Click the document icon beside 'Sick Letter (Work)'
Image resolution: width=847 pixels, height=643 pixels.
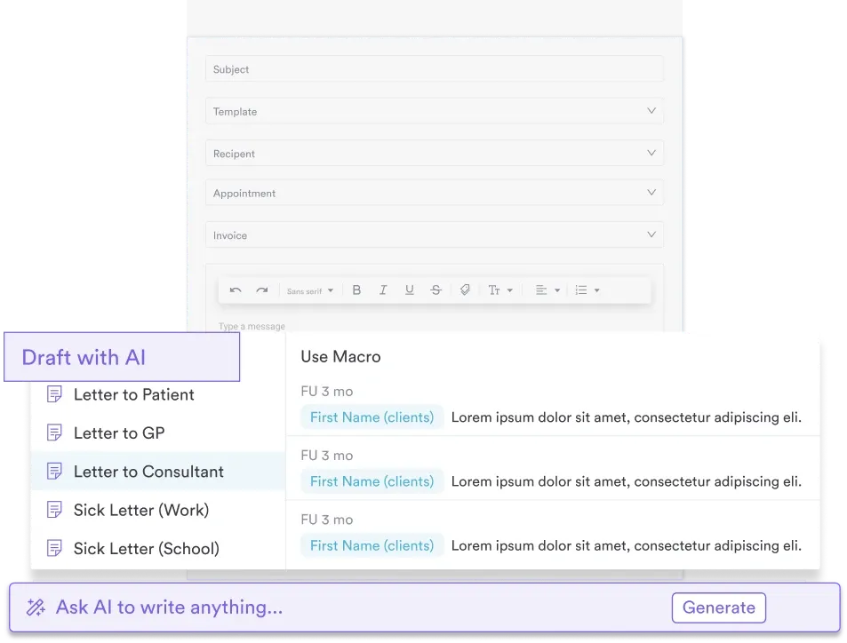click(x=54, y=510)
